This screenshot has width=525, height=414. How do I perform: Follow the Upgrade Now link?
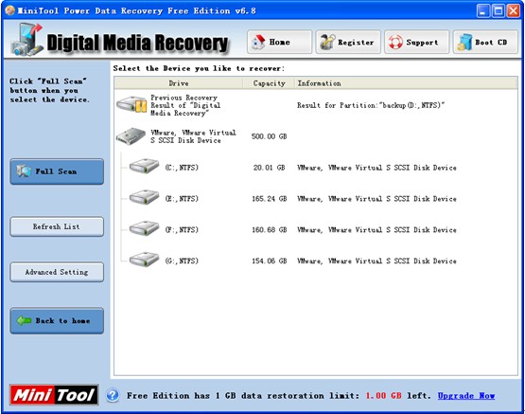click(x=466, y=396)
